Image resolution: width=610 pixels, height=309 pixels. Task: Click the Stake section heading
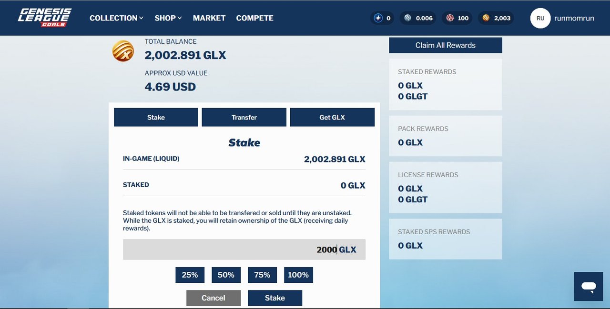244,142
